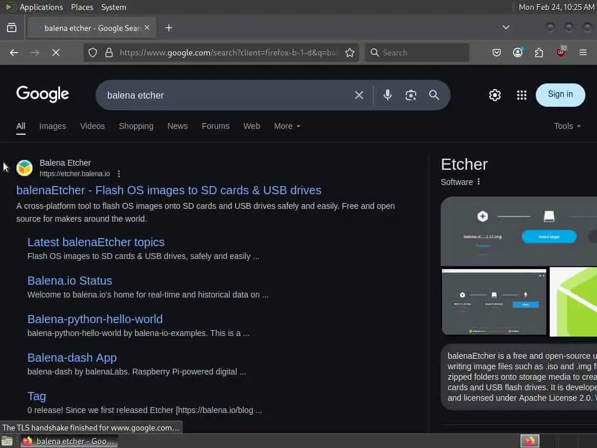Expand the Tools dropdown
The image size is (597, 448).
point(567,126)
